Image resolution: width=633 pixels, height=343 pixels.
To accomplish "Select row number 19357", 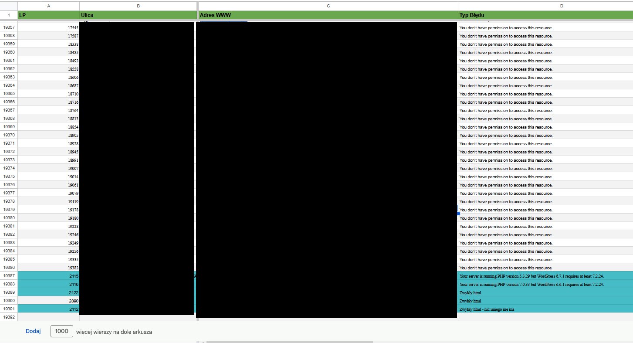I will (9, 27).
